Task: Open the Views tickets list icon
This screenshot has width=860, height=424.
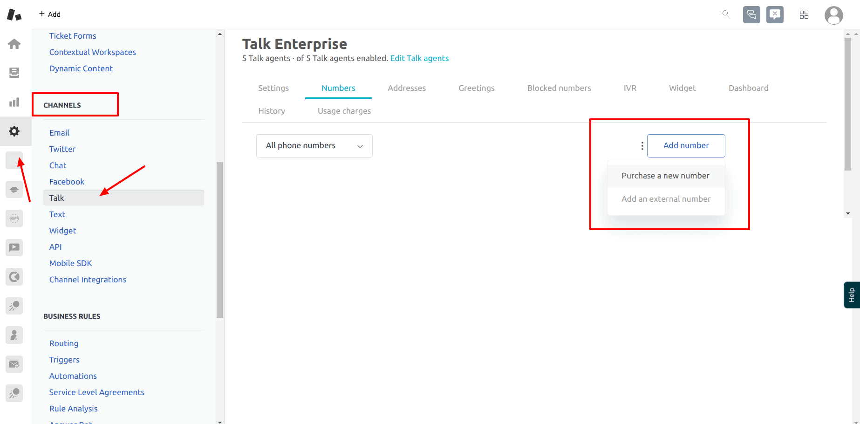Action: click(x=14, y=73)
